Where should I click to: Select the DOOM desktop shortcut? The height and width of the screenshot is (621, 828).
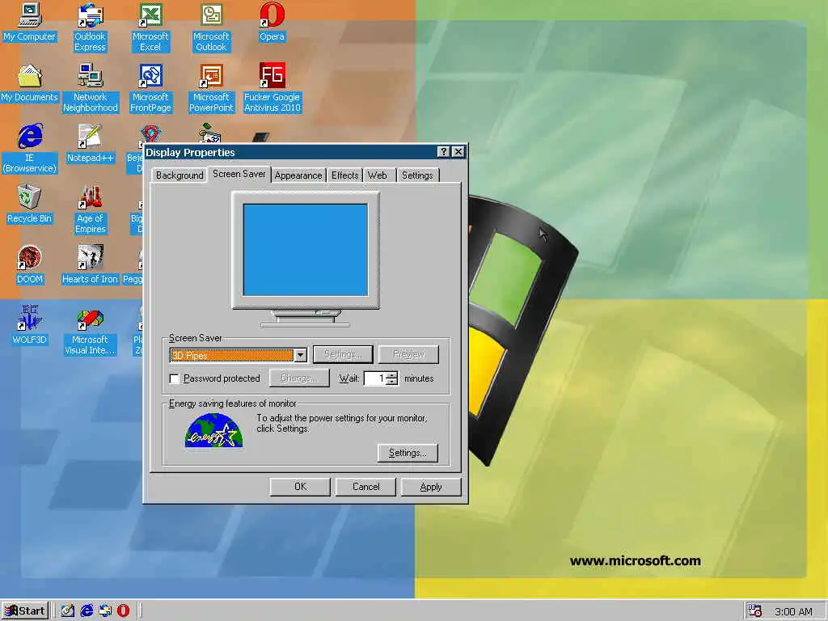tap(30, 265)
